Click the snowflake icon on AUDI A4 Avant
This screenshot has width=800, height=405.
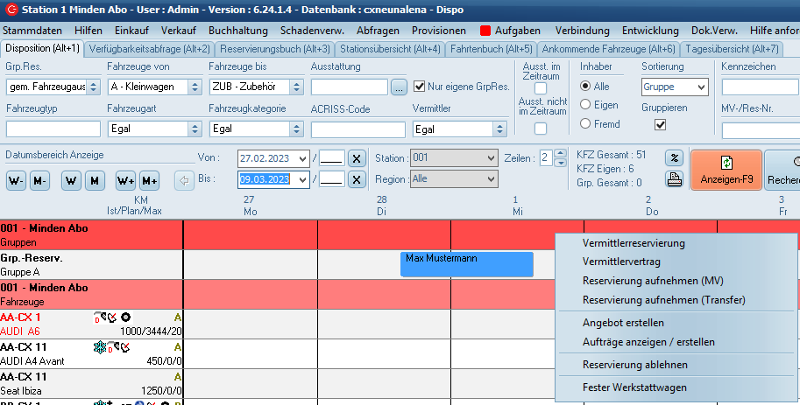click(x=99, y=347)
